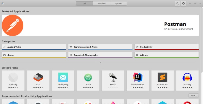Click the IDEA Ultimate name label

point(138,84)
